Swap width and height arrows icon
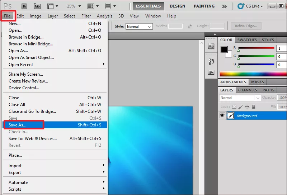287x195 pixels. [190, 26]
